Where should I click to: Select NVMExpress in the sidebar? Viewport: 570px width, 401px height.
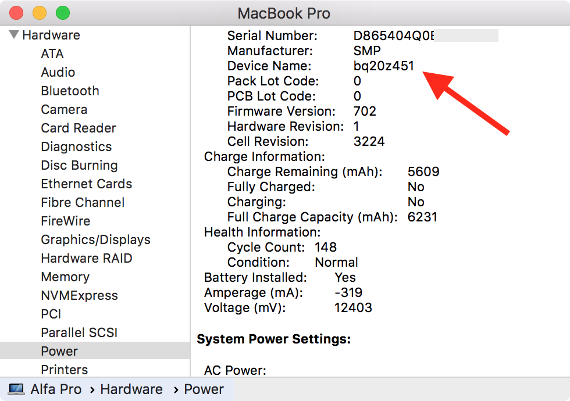[79, 295]
